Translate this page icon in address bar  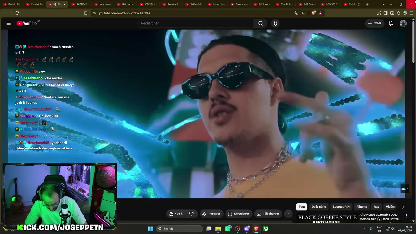coord(296,13)
